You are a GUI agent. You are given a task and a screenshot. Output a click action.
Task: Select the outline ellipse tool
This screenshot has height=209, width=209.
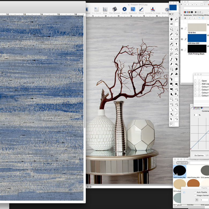click(176, 99)
